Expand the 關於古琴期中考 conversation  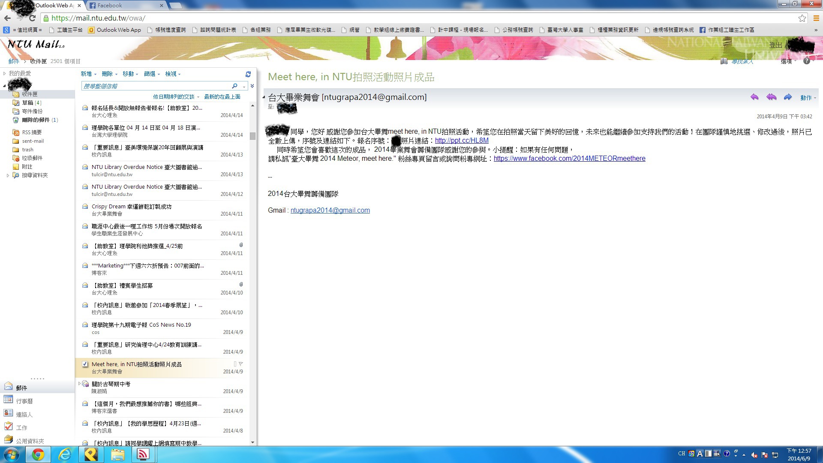(x=79, y=384)
